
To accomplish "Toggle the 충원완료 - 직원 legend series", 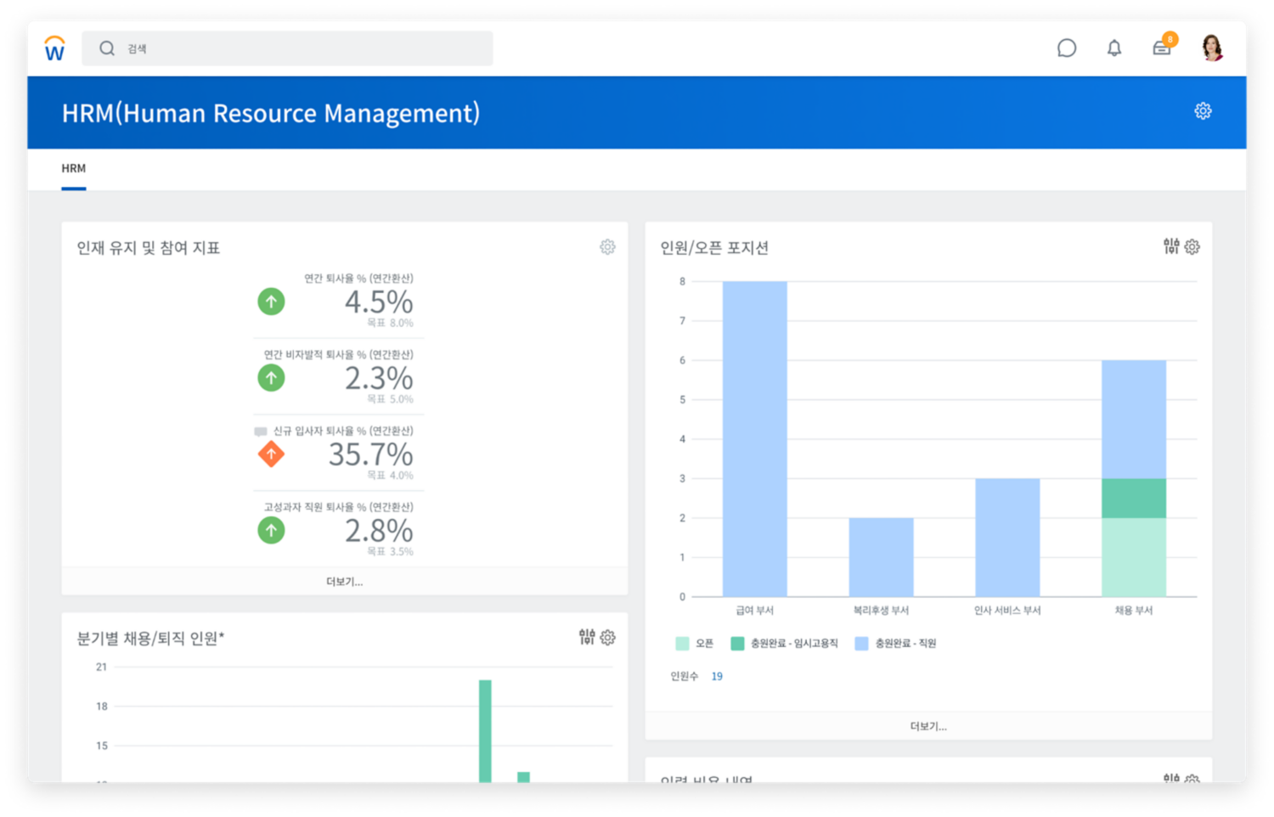I will point(896,644).
